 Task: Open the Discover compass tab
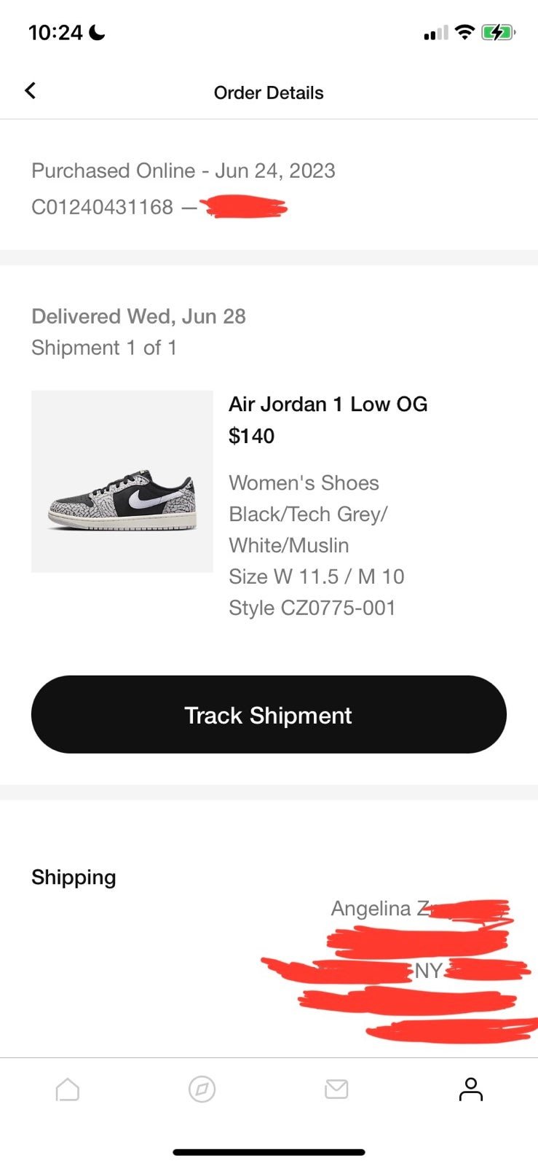pos(202,1089)
